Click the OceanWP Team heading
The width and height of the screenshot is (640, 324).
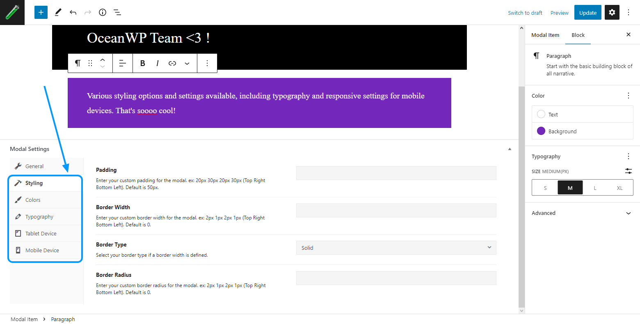(149, 38)
